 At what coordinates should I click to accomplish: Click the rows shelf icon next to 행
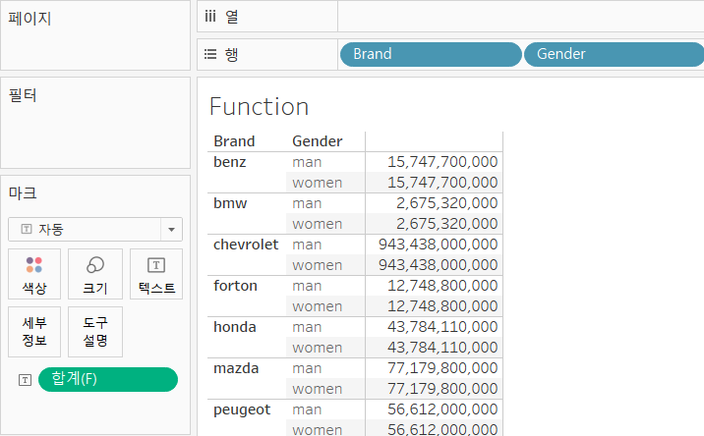click(210, 54)
